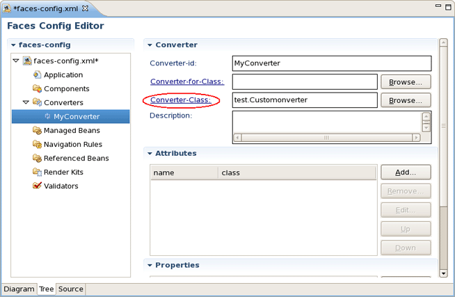Click the Referenced Beans folder icon

click(37, 158)
